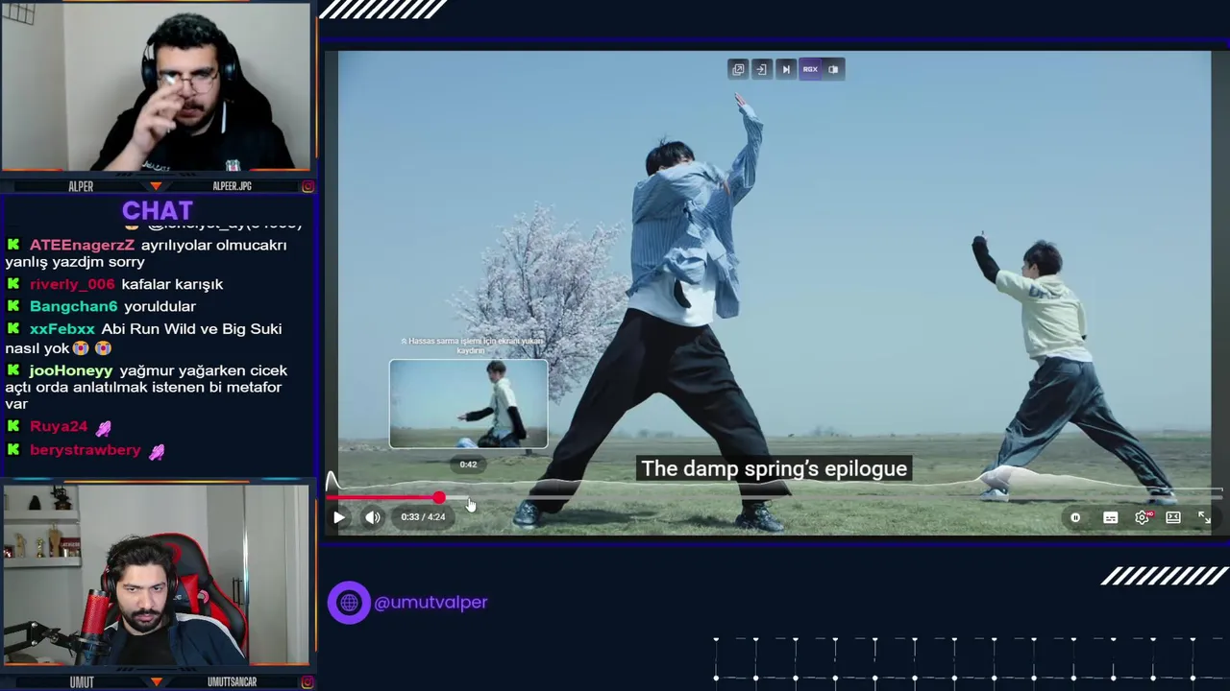Click ALPER's top webcam feed
Image resolution: width=1230 pixels, height=691 pixels.
click(x=156, y=87)
